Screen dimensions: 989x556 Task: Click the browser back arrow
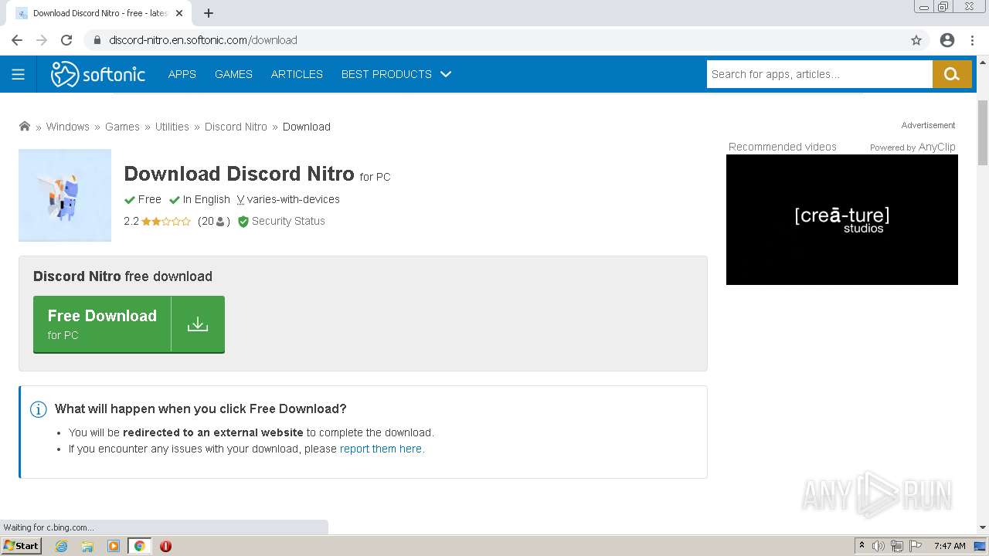click(17, 40)
